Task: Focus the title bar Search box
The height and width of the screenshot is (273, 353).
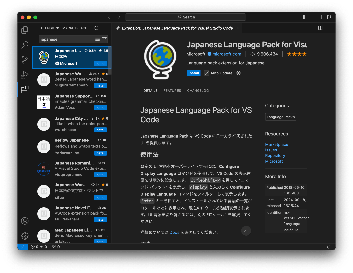Action: click(x=186, y=17)
